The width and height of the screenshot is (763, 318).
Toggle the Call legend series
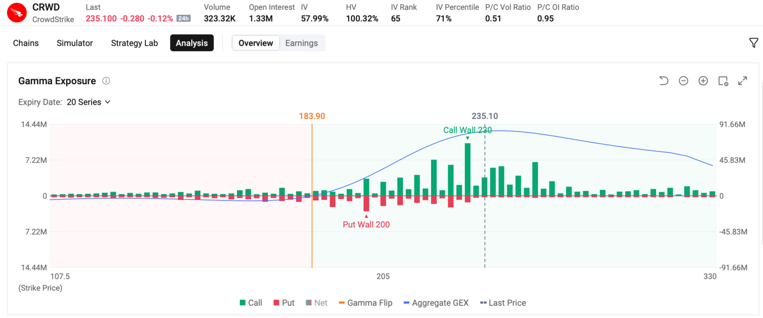coord(251,303)
